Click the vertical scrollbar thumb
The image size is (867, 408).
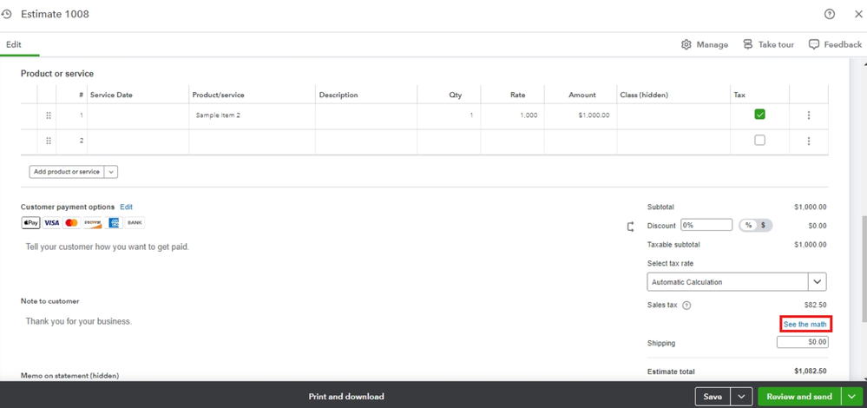click(864, 268)
